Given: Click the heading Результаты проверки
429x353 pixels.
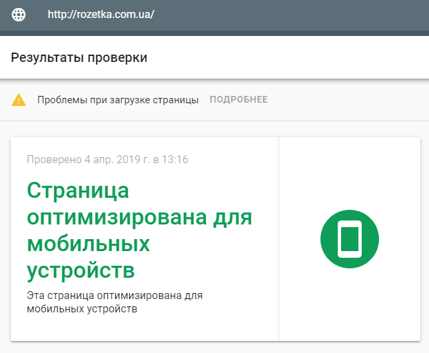Looking at the screenshot, I should point(79,58).
